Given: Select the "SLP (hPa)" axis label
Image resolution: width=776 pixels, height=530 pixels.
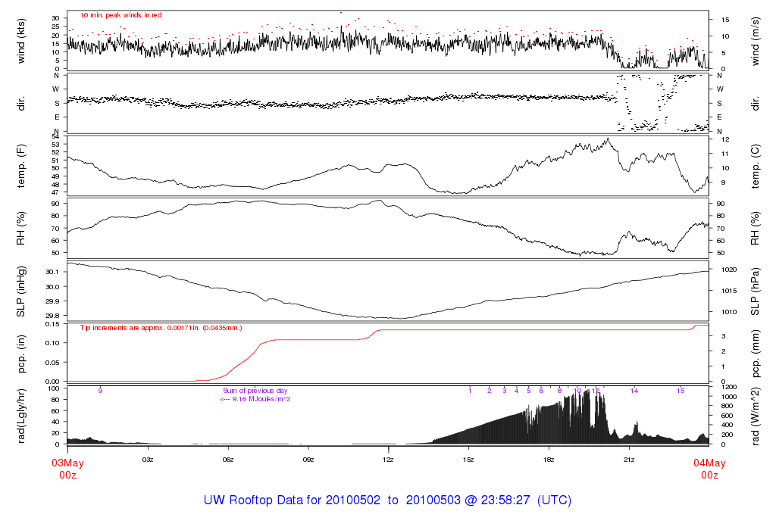Looking at the screenshot, I should (x=758, y=291).
